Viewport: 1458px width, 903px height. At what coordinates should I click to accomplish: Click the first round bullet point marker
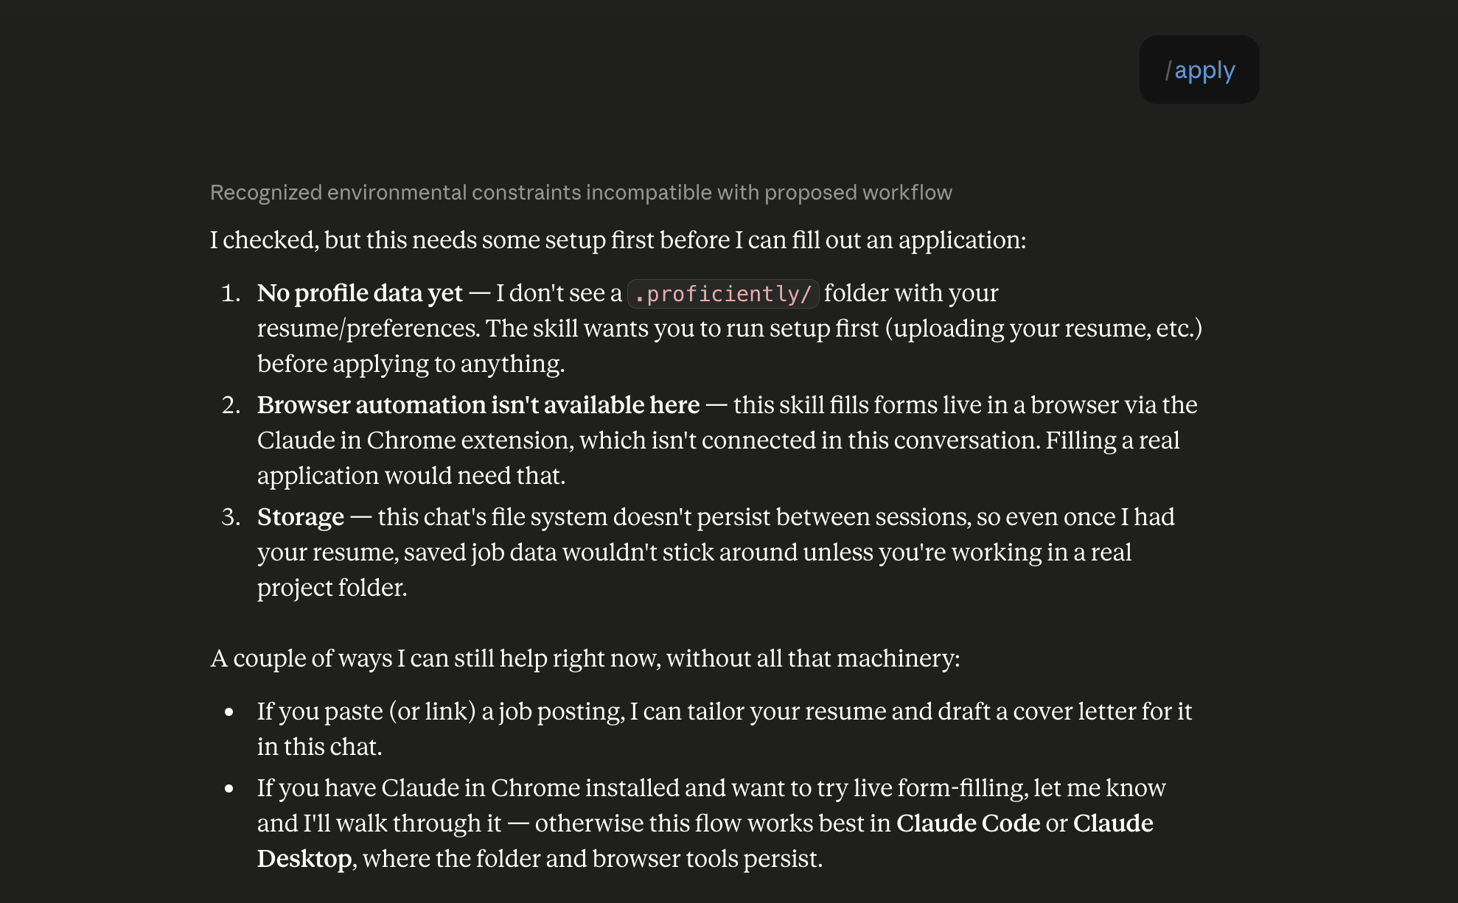pos(229,711)
